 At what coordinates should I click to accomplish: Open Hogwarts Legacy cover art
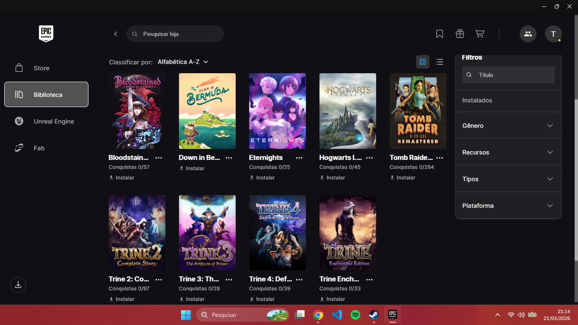348,111
